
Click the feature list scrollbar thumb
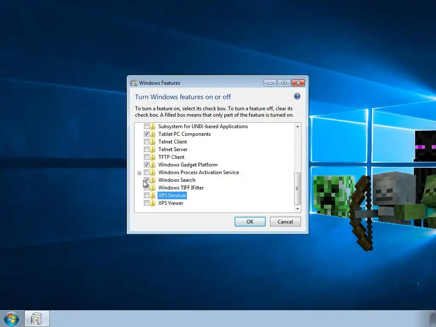tap(298, 189)
